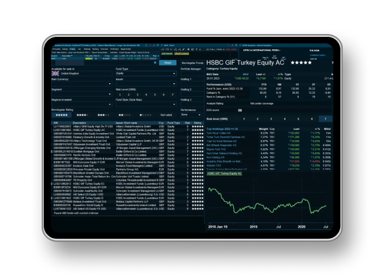This screenshot has width=381, height=276.
Task: Click Turk Hava Yollari AO holding link
Action: 219,133
